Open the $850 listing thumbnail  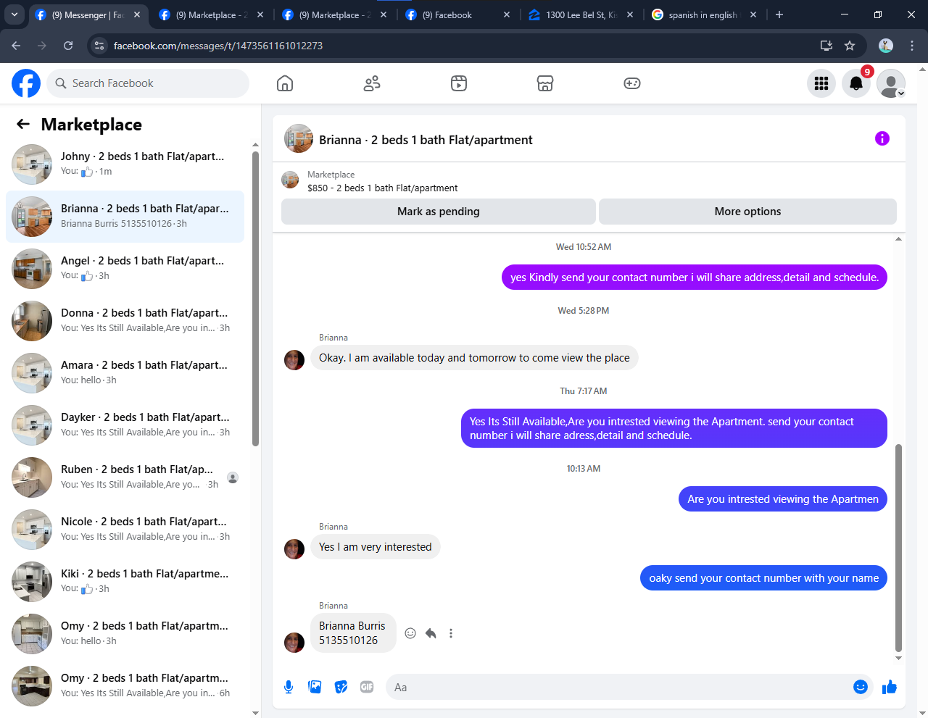pyautogui.click(x=290, y=180)
